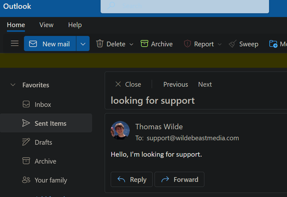Open the Your family group
Viewport: 287px width, 197px height.
pyautogui.click(x=50, y=180)
